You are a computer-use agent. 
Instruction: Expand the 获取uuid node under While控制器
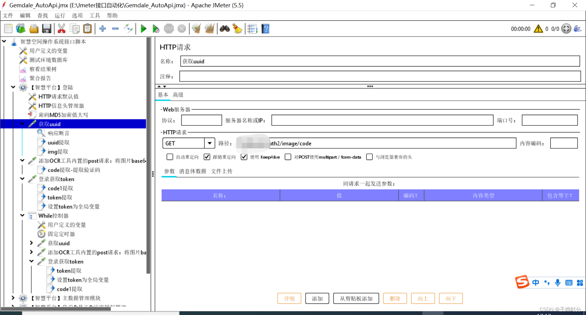[x=31, y=243]
